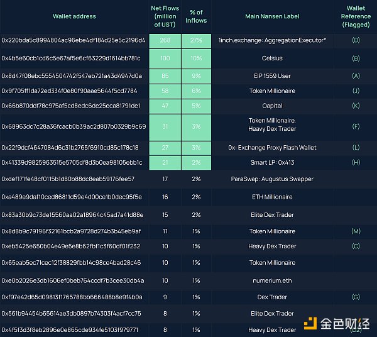
Task: Click wallet reference (D)
Action: 356,40
